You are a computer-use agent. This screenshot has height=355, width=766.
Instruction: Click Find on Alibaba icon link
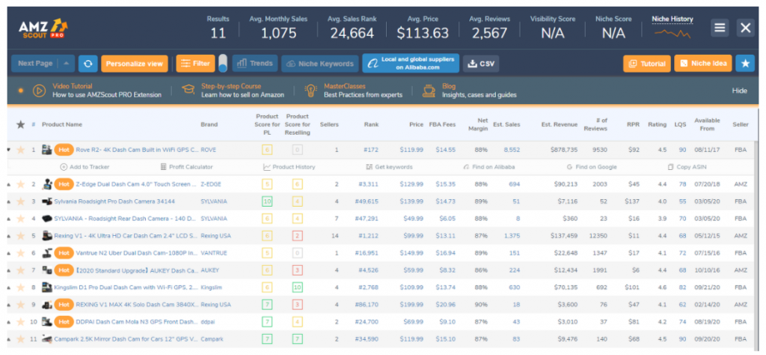(489, 167)
